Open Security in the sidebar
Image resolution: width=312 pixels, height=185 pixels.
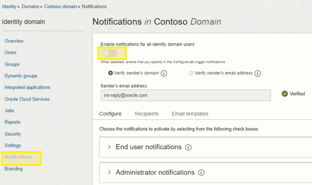tap(13, 134)
